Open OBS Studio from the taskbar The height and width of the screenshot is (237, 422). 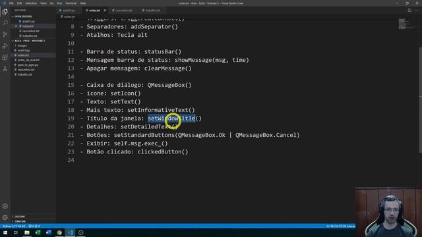click(80, 232)
